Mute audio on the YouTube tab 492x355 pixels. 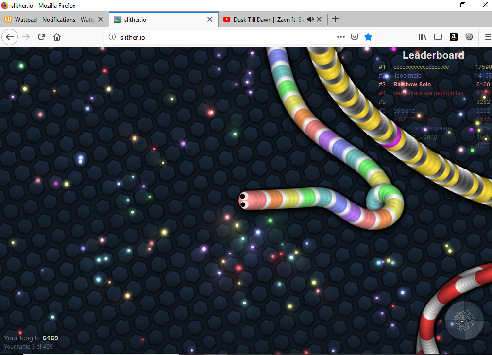(x=310, y=19)
